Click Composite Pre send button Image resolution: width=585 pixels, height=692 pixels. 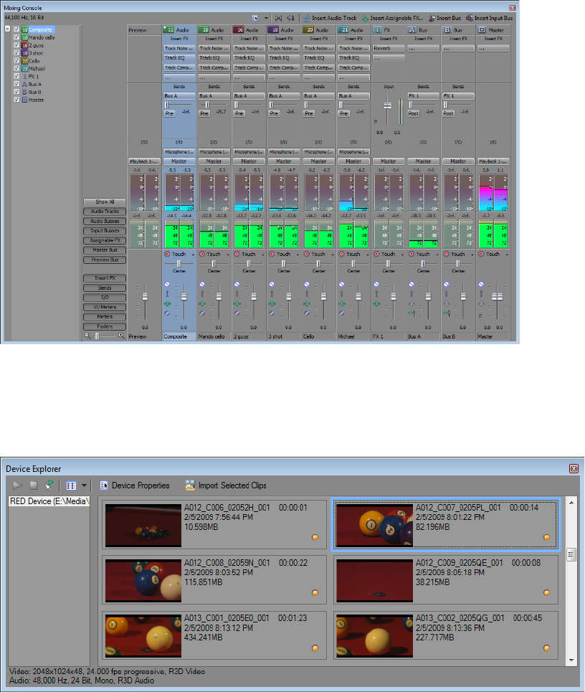coord(169,113)
